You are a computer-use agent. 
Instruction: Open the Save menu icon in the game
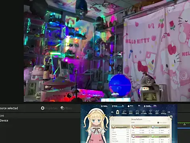click(x=157, y=112)
